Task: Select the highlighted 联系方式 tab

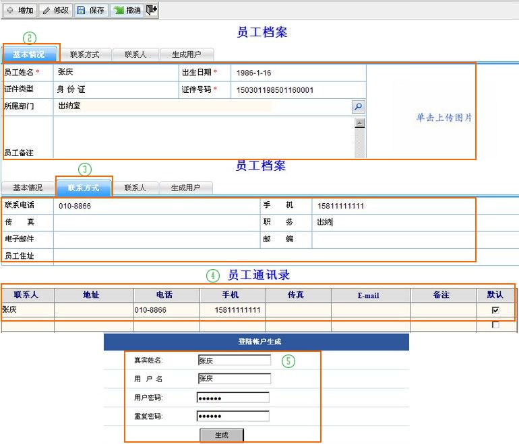Action: (84, 188)
